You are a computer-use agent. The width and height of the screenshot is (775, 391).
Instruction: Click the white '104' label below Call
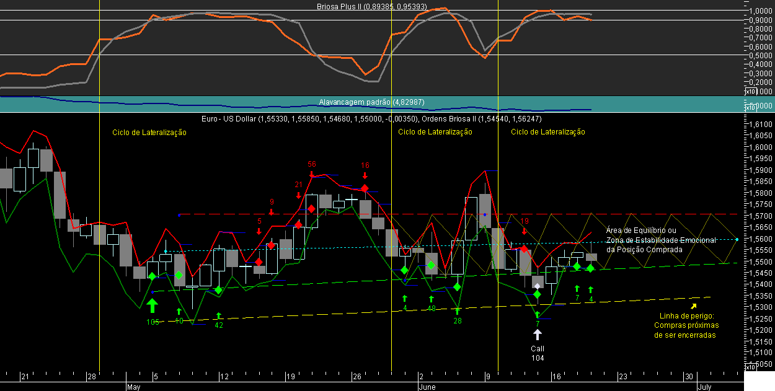pos(538,358)
